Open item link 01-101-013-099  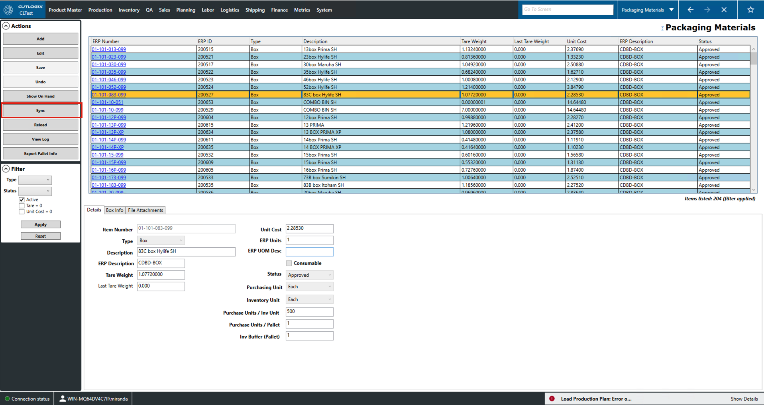tap(108, 49)
